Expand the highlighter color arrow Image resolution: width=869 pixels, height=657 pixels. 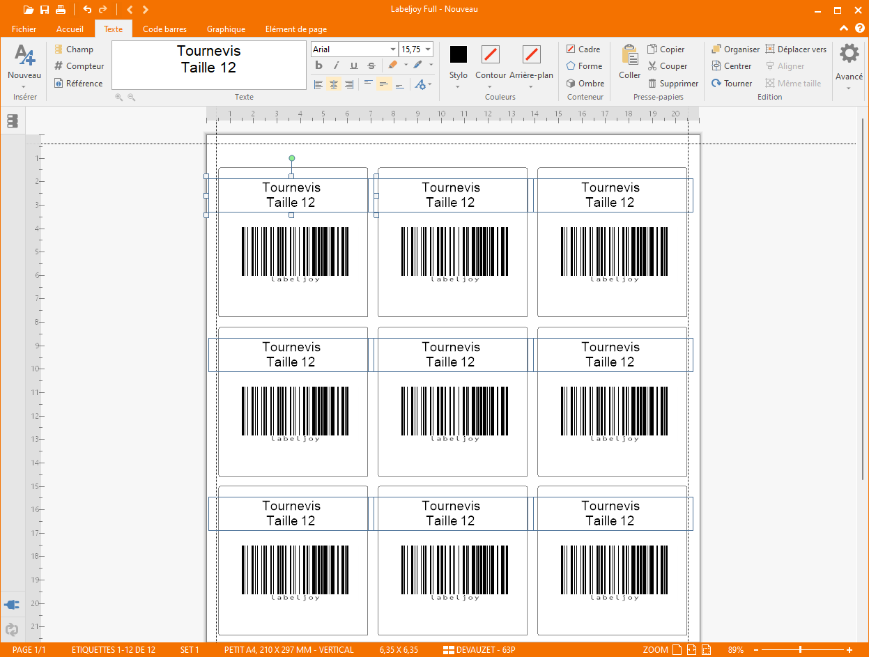406,65
